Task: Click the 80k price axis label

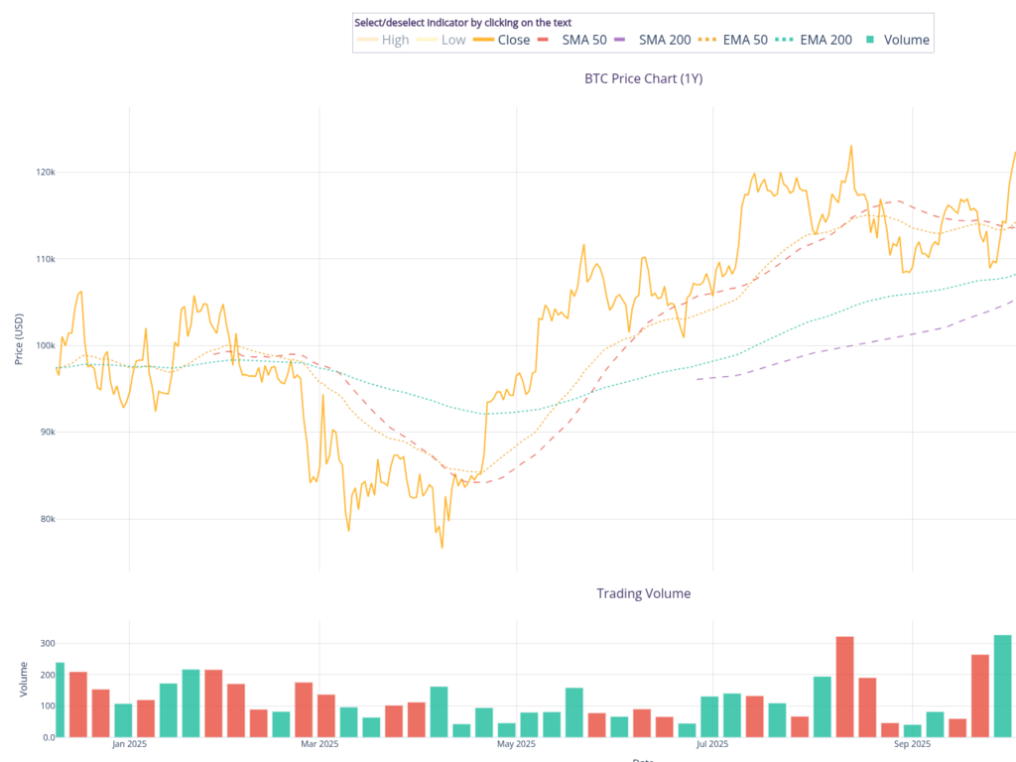Action: click(46, 519)
